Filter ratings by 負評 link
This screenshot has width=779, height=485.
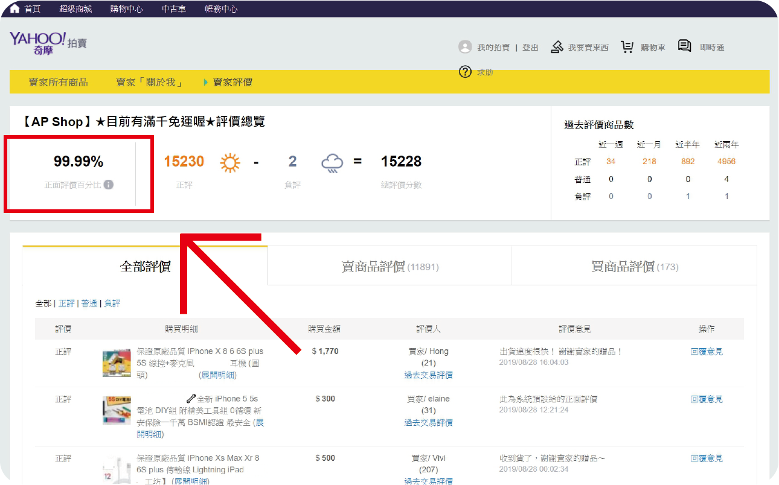pyautogui.click(x=112, y=303)
